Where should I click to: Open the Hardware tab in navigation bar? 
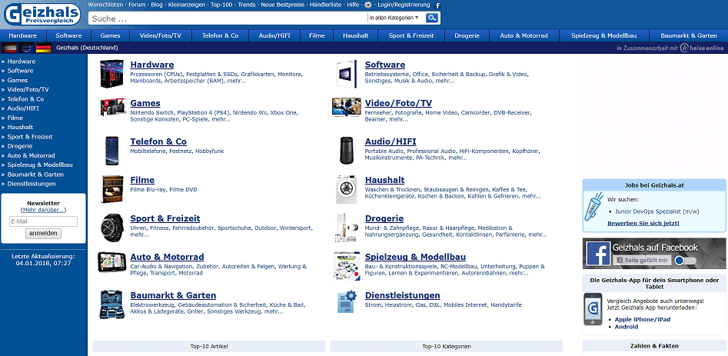22,35
